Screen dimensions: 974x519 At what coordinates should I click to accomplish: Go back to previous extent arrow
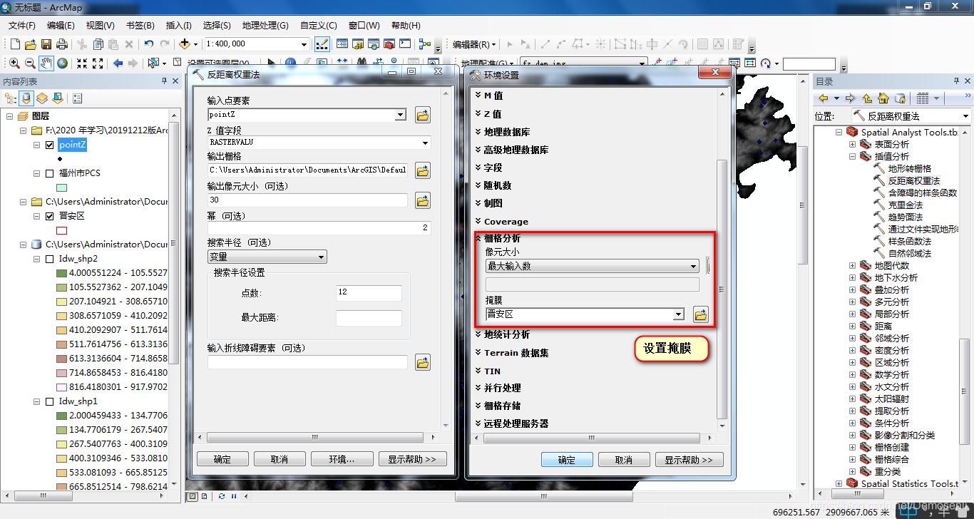click(118, 63)
